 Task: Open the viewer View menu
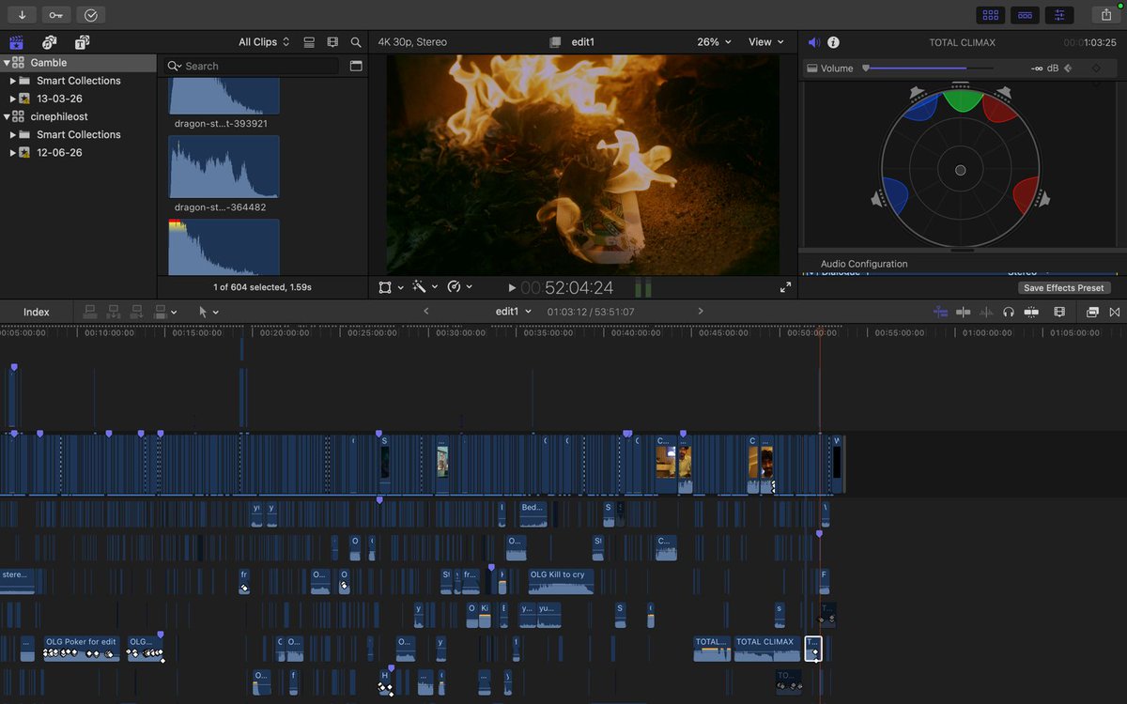(x=765, y=42)
